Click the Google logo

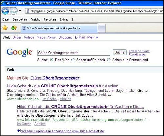(x=20, y=53)
